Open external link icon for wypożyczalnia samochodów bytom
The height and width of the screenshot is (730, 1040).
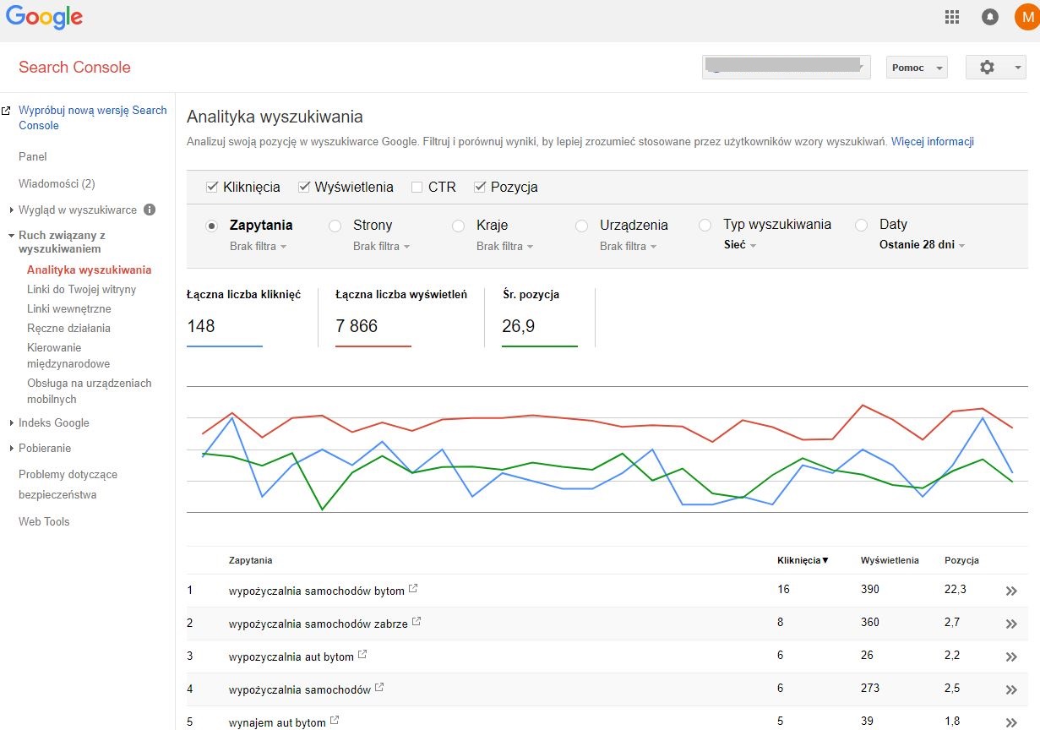tap(414, 589)
